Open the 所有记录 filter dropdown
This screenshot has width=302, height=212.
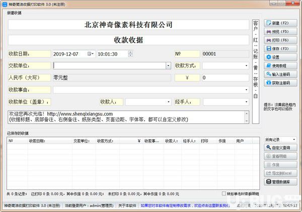click(280, 140)
